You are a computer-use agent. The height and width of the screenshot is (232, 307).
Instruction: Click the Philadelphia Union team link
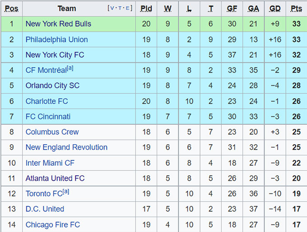[56, 40]
